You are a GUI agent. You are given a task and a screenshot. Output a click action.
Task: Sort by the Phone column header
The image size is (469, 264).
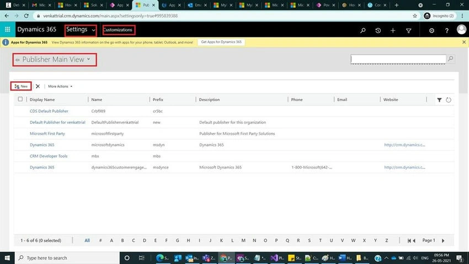point(297,99)
